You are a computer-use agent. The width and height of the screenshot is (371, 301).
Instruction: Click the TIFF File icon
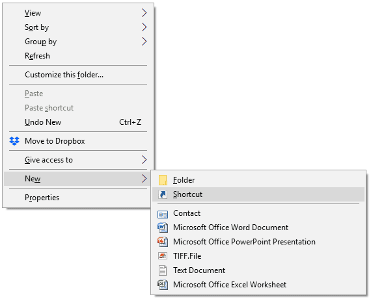pos(163,256)
